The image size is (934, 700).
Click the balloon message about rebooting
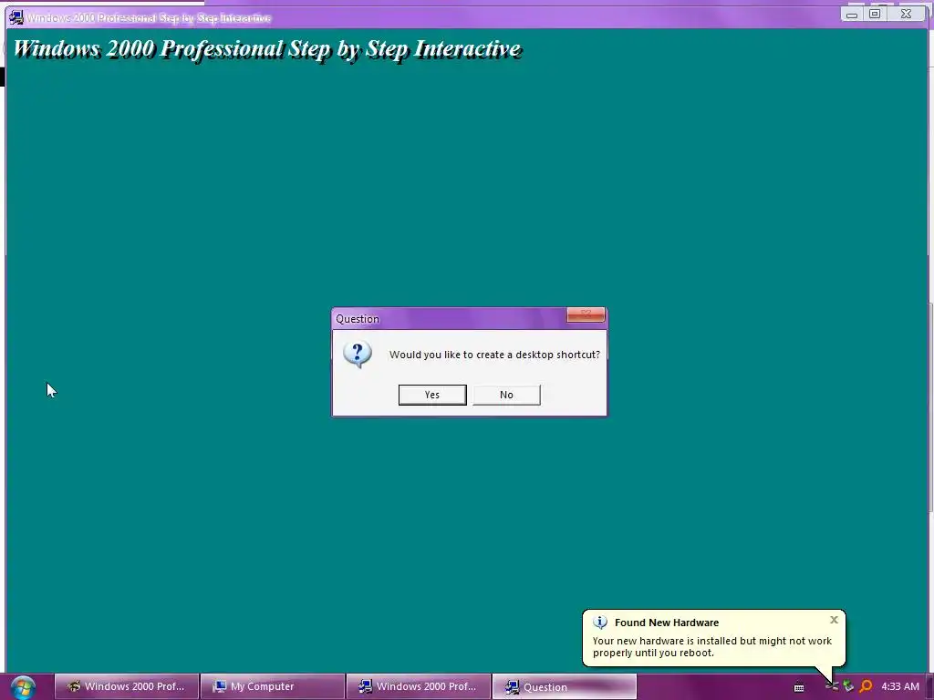click(711, 647)
